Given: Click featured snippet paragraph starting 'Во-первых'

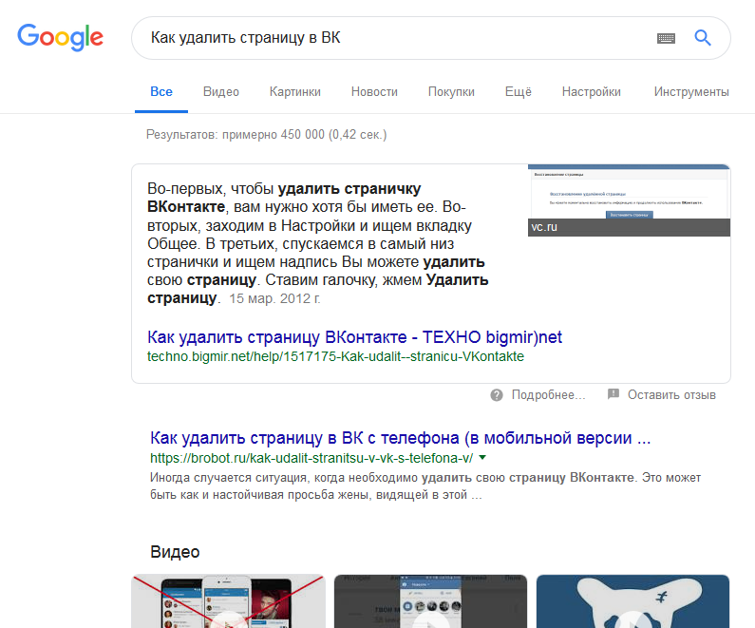Looking at the screenshot, I should pos(318,243).
